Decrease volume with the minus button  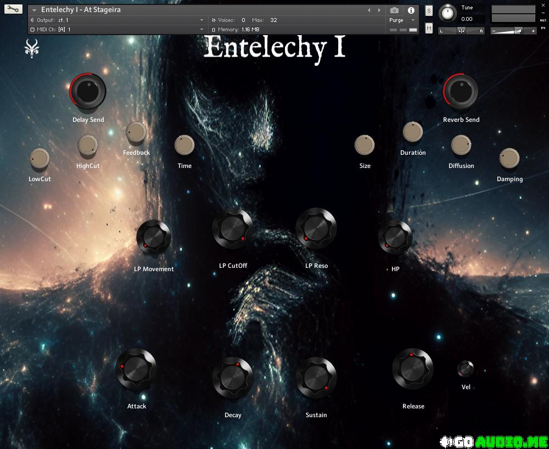pos(494,31)
